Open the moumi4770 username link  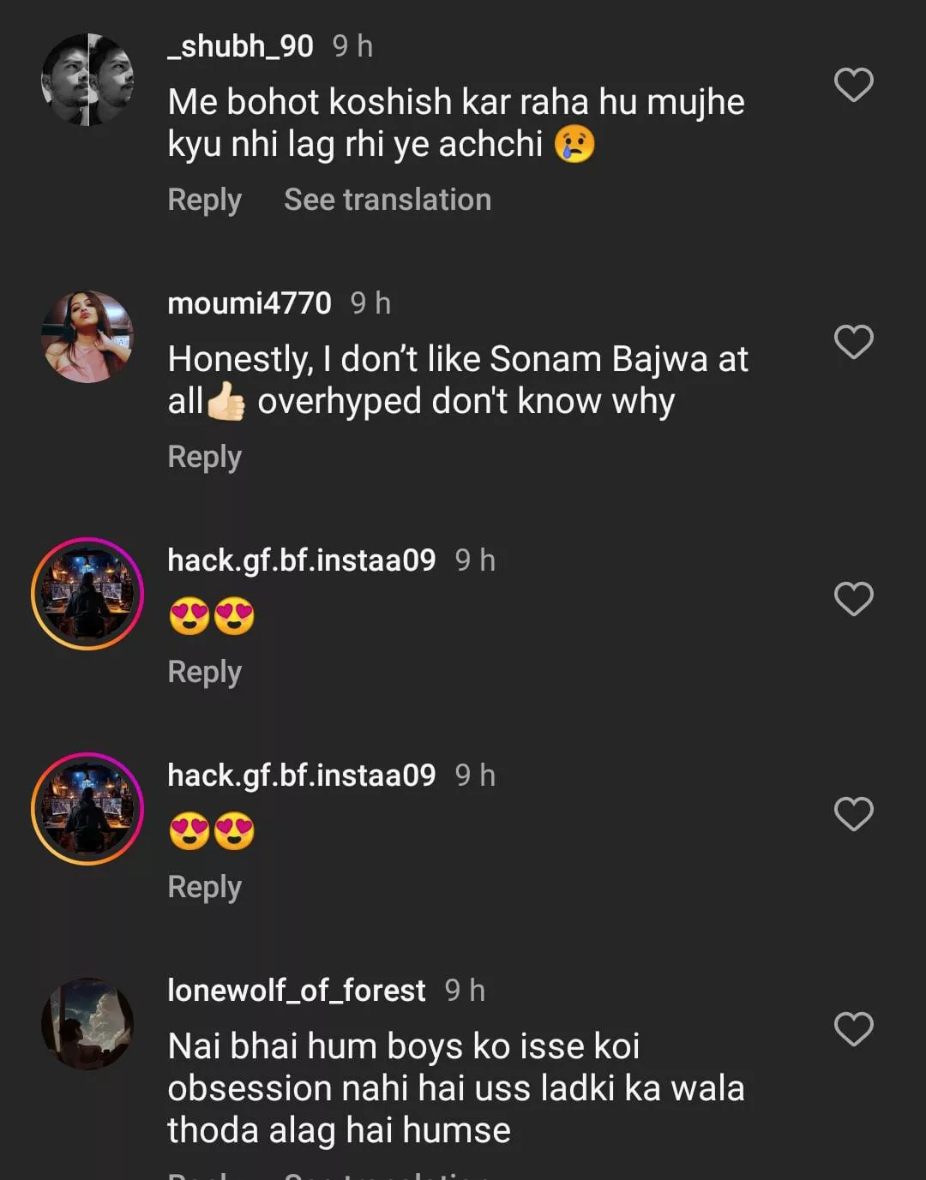tap(250, 303)
